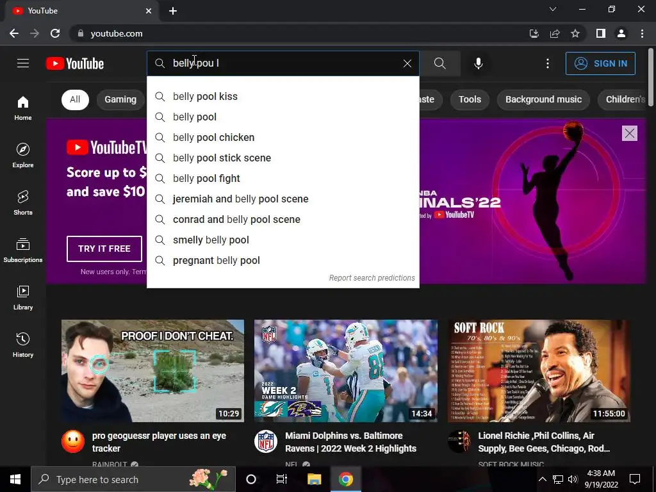Open the NFL channel avatar
Image resolution: width=656 pixels, height=492 pixels.
[266, 441]
